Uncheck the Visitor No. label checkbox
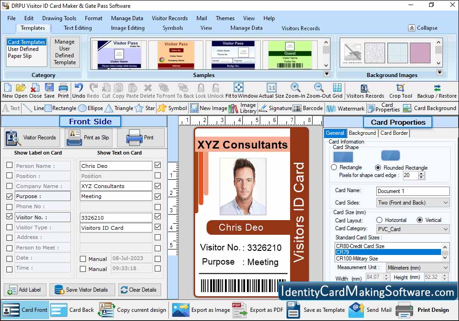This screenshot has height=321, width=459. (9, 216)
